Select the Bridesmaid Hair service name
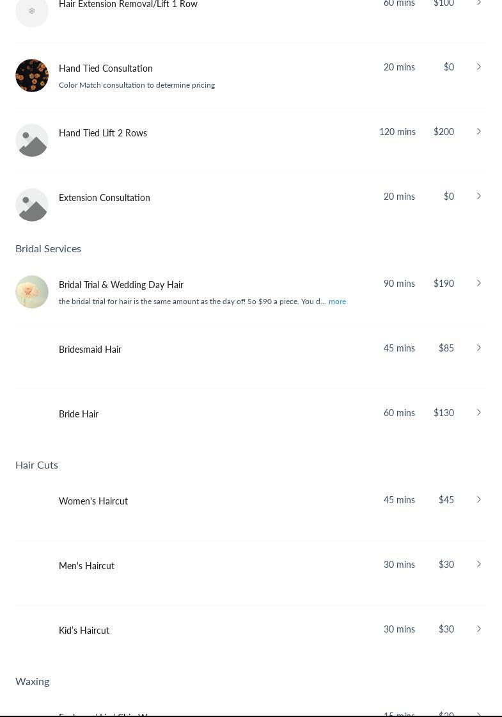Screen dimensions: 502x717 tap(90, 350)
